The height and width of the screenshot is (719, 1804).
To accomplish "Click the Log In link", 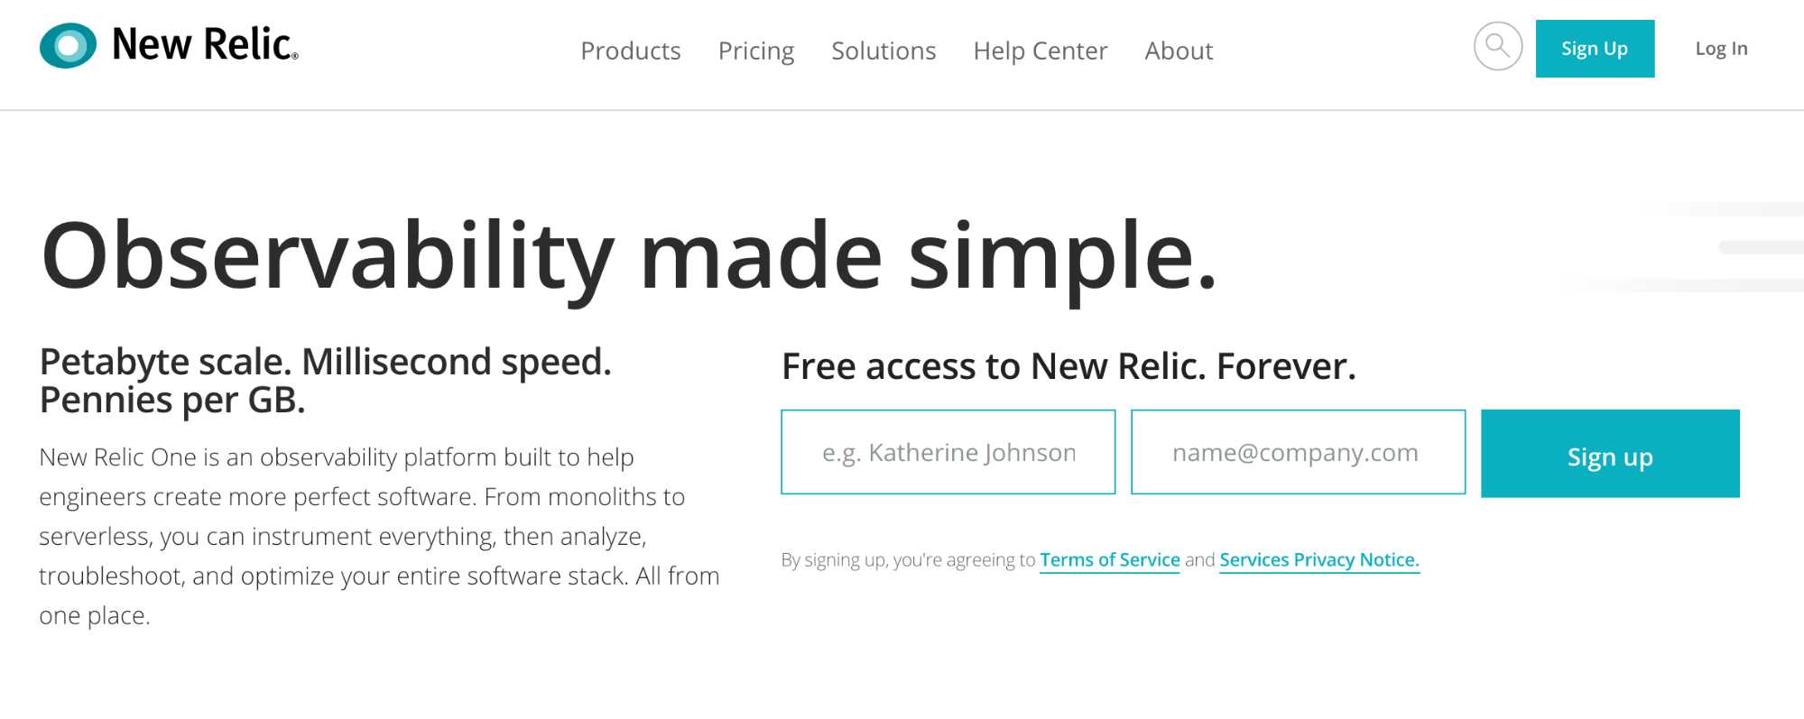I will [1720, 49].
